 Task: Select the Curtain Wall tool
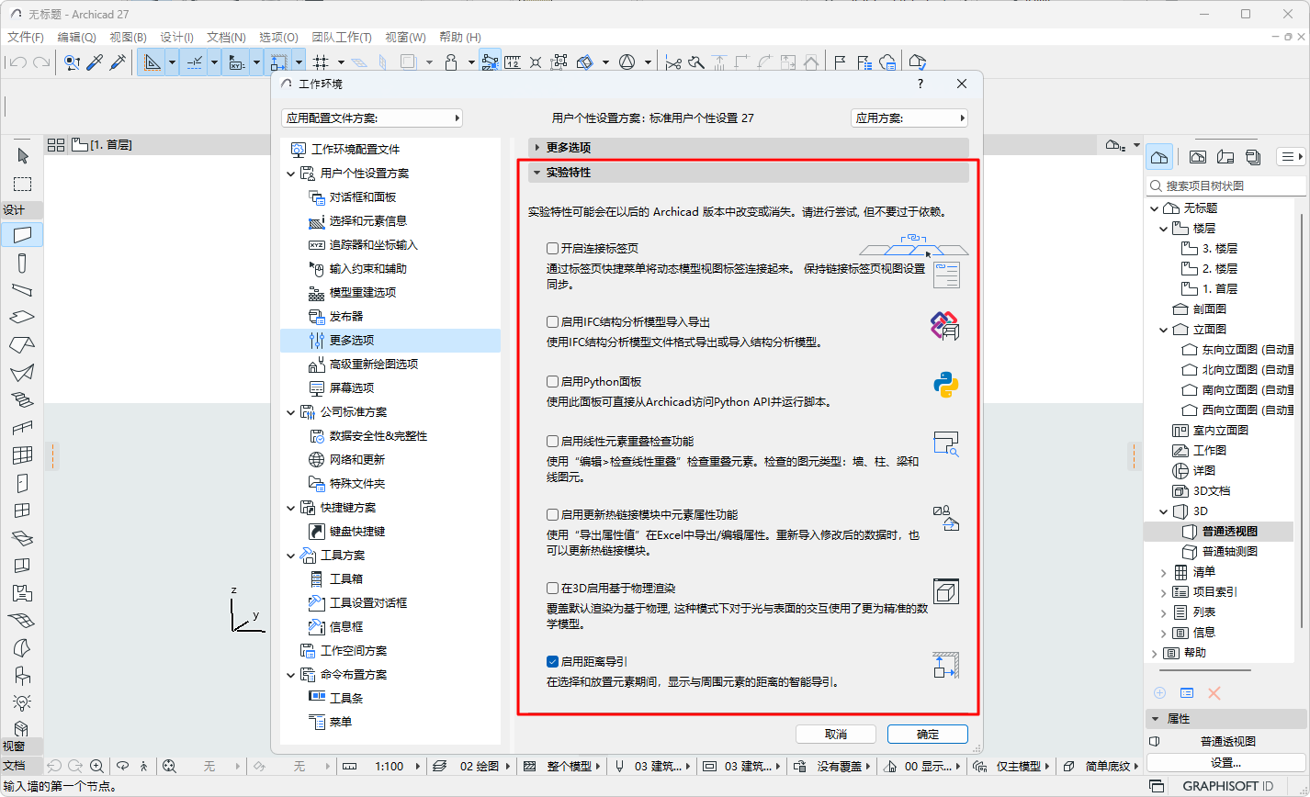[x=23, y=455]
